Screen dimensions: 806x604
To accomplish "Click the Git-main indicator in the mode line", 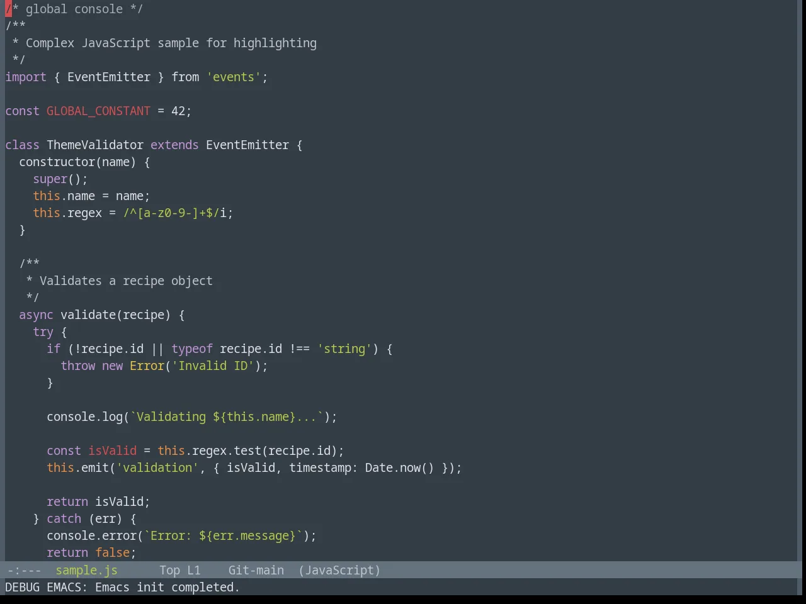I will [x=256, y=570].
